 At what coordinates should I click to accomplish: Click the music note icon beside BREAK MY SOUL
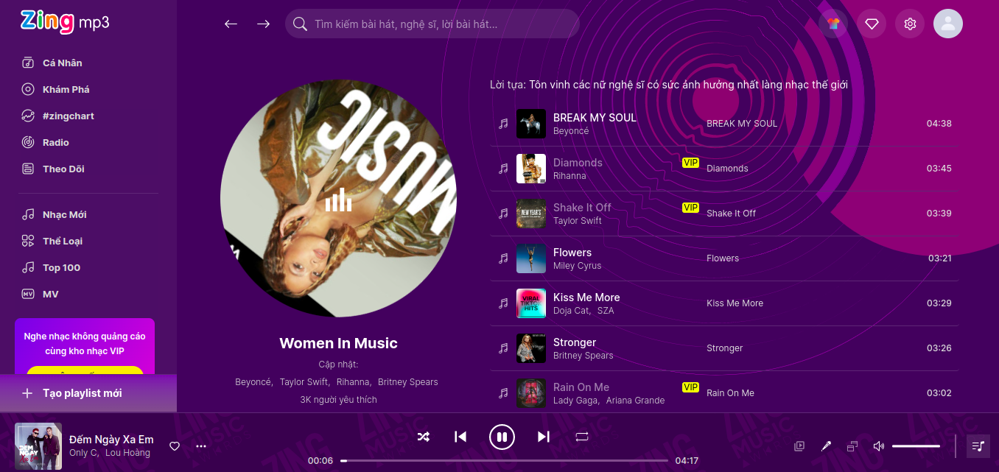tap(503, 124)
